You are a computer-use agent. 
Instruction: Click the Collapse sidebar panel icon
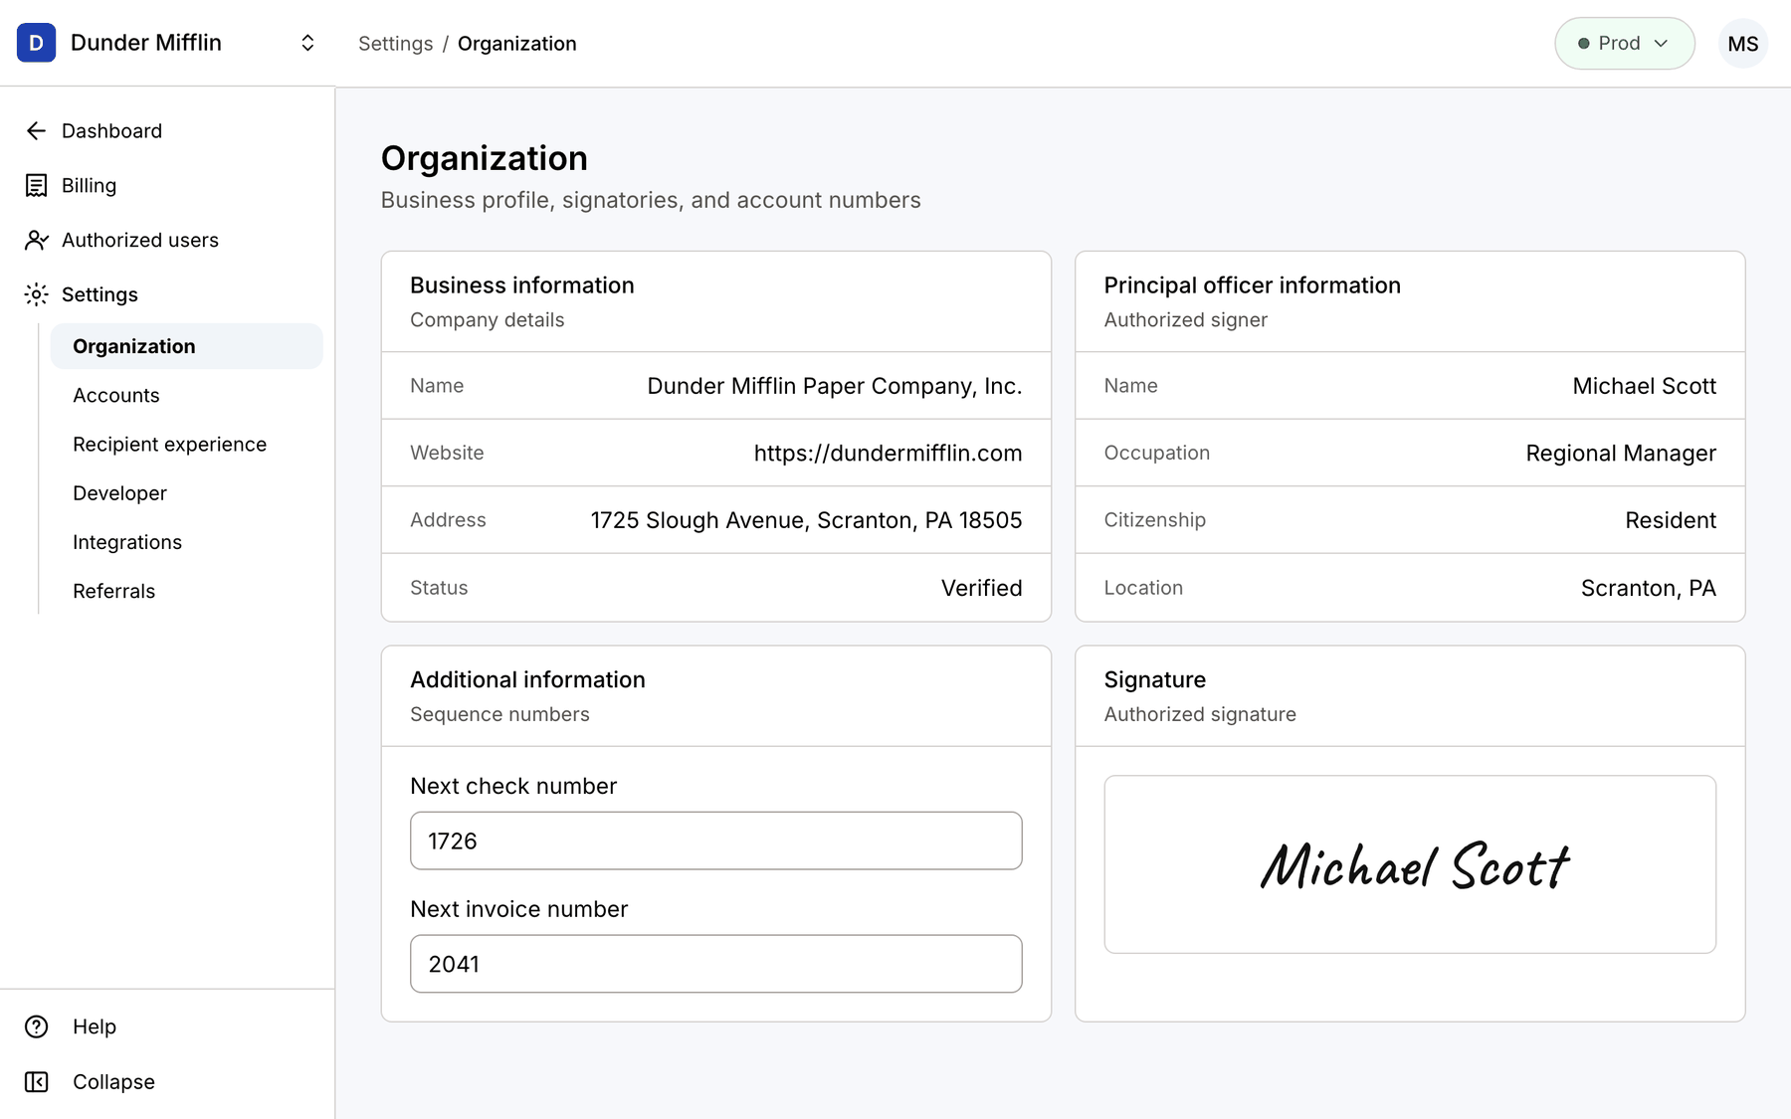[37, 1081]
